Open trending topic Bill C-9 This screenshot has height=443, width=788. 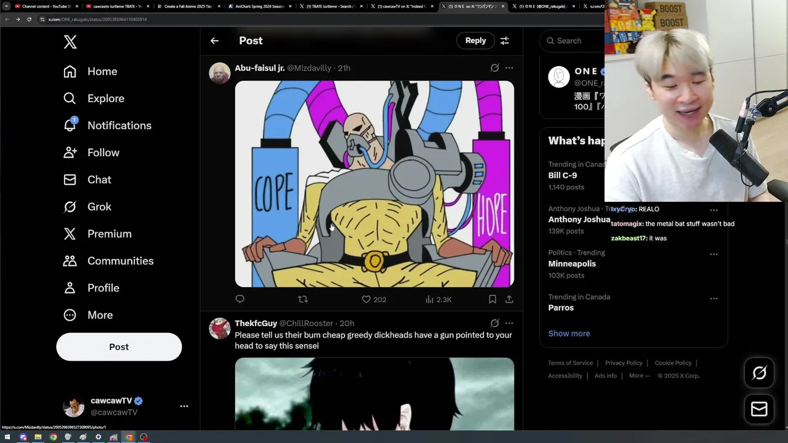coord(563,175)
